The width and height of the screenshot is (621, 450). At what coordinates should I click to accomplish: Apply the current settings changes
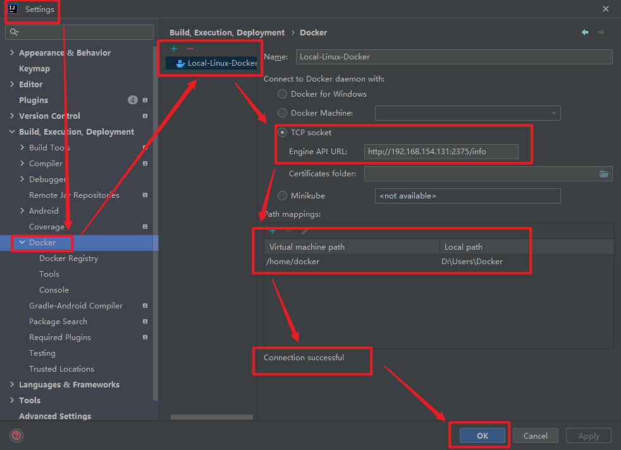coord(588,435)
